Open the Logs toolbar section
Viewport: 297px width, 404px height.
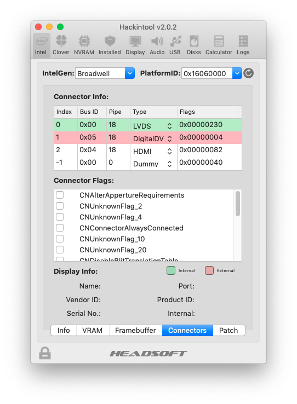click(x=243, y=45)
